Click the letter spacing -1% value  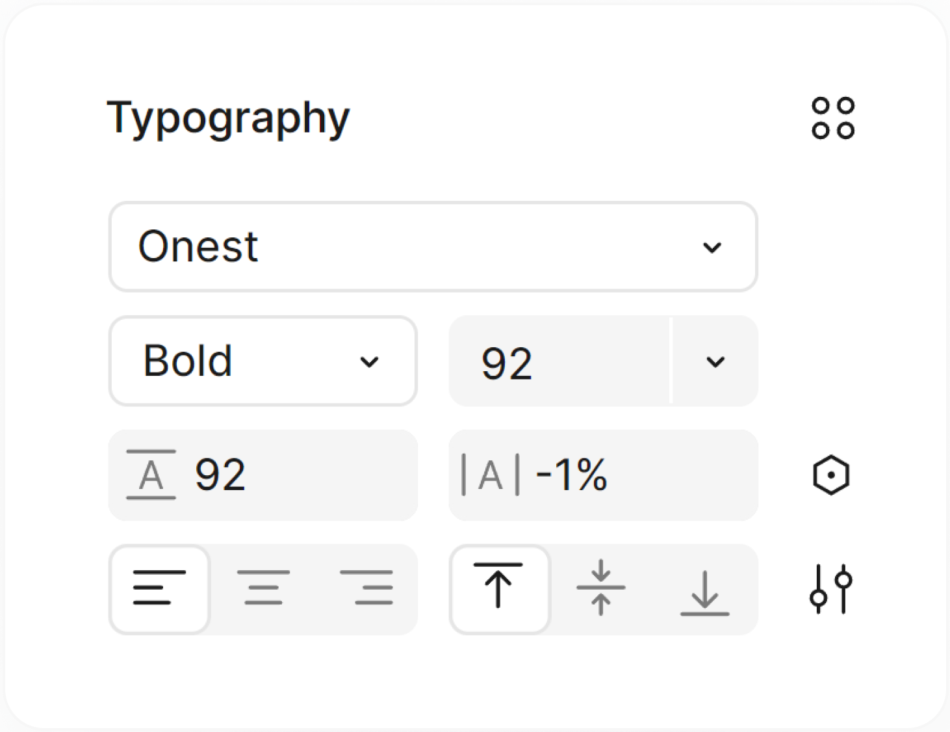pyautogui.click(x=571, y=475)
